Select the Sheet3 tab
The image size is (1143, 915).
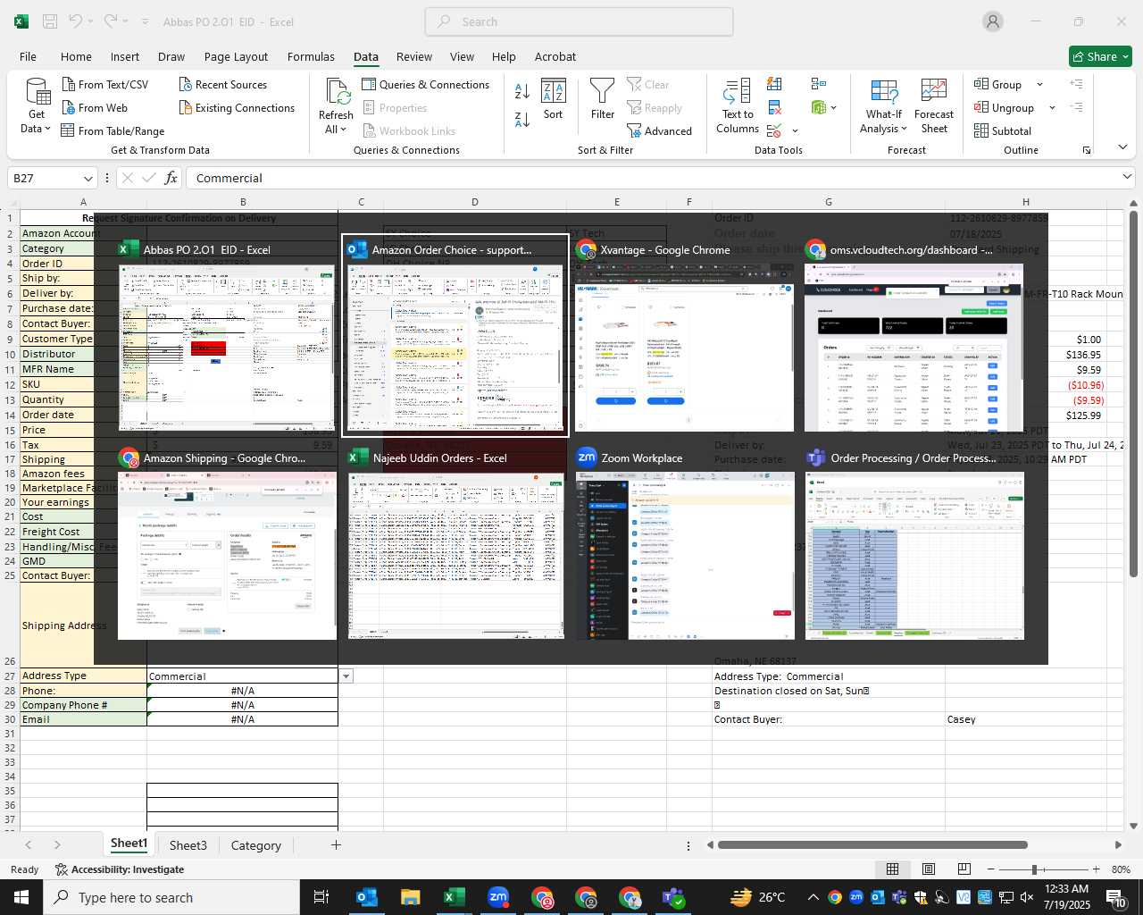point(188,845)
